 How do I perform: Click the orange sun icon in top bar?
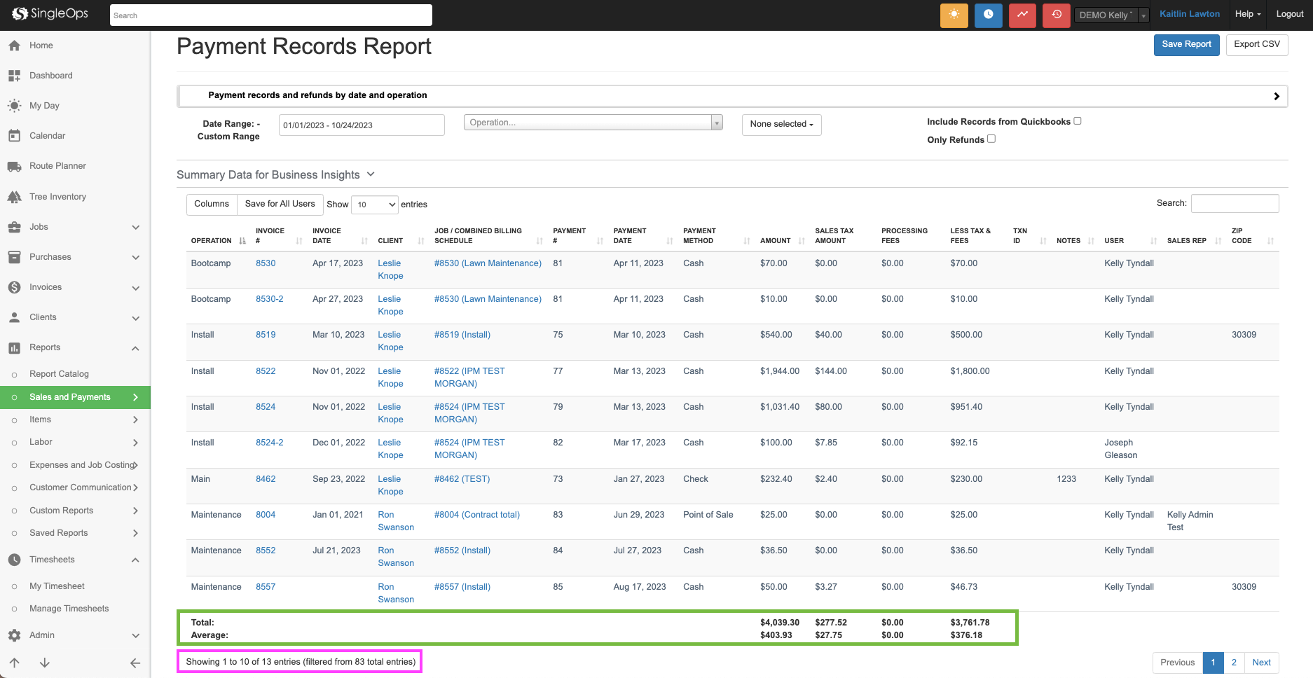click(x=954, y=14)
